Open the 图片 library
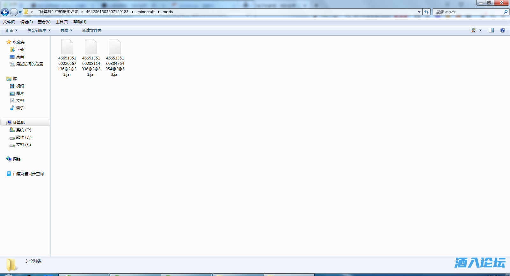Screen dimensions: 510x276 click(x=20, y=93)
